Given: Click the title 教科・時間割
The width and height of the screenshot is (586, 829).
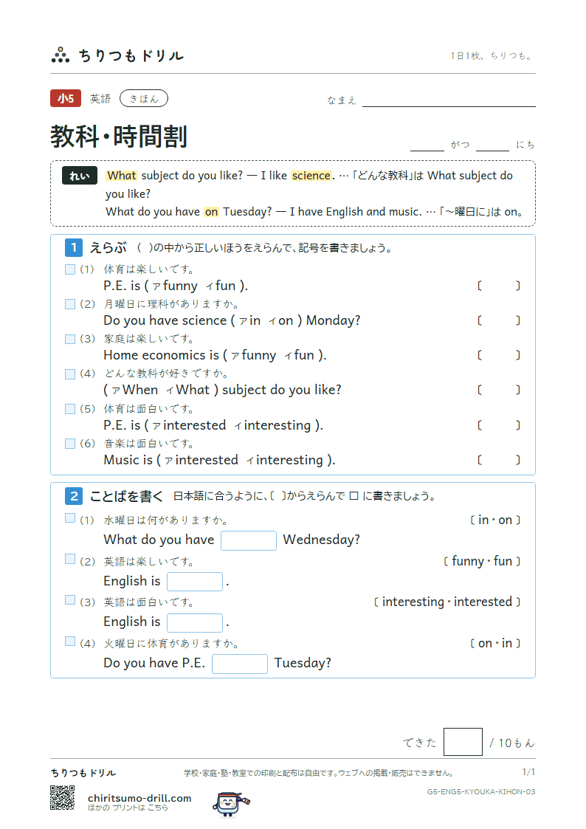Looking at the screenshot, I should (x=119, y=137).
